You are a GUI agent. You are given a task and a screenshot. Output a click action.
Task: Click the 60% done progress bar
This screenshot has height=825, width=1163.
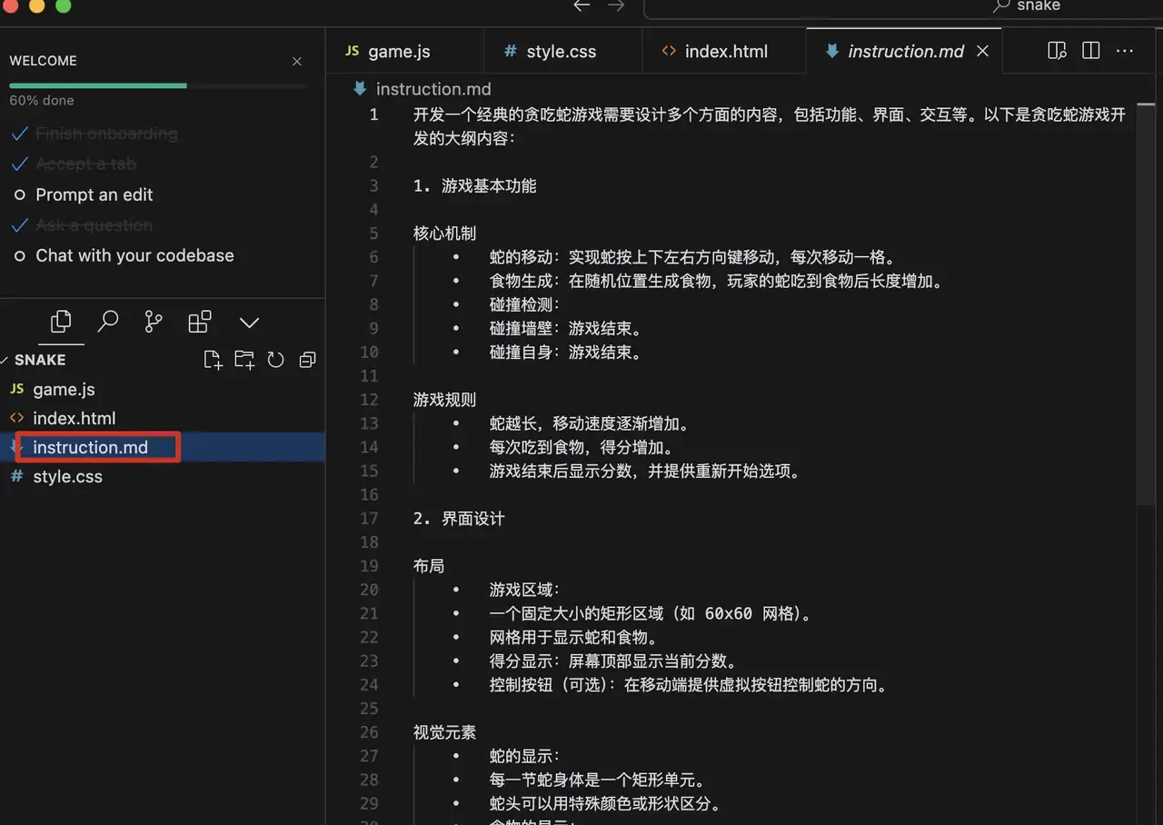(97, 84)
